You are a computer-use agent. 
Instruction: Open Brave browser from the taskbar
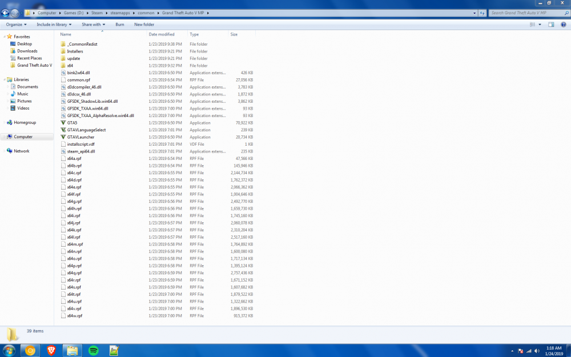pos(51,351)
